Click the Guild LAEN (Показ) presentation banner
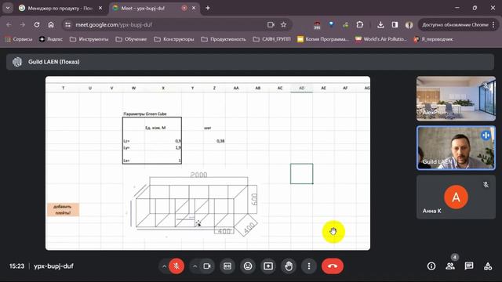The image size is (502, 282). pyautogui.click(x=250, y=62)
